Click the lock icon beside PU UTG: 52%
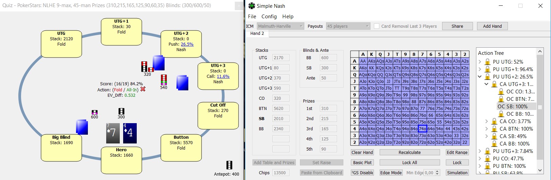Viewport: 551px width, 180px height. tap(487, 62)
